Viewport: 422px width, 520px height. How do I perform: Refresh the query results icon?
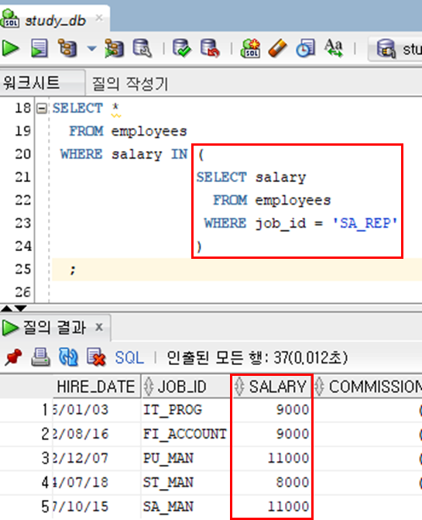click(x=68, y=357)
